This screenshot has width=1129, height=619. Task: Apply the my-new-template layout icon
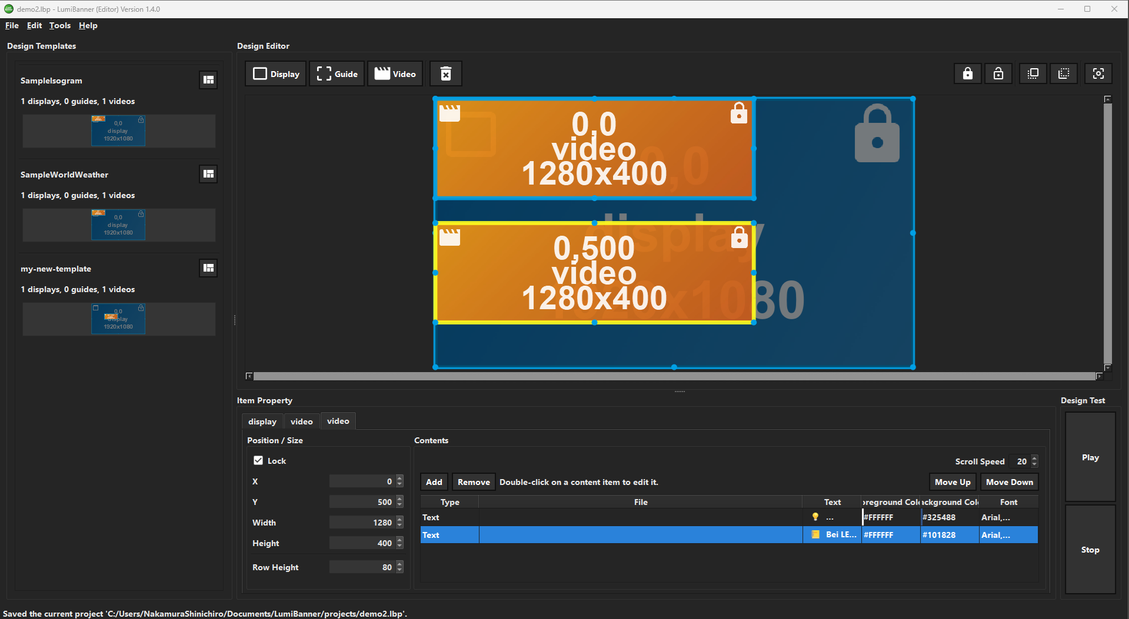[x=208, y=268]
